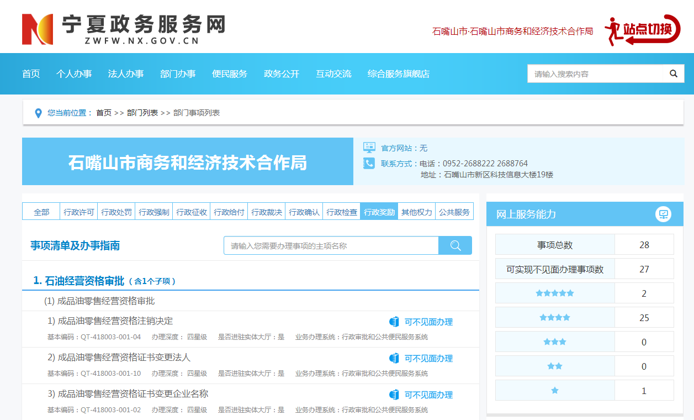
Task: Click the contact phone icon
Action: [369, 163]
